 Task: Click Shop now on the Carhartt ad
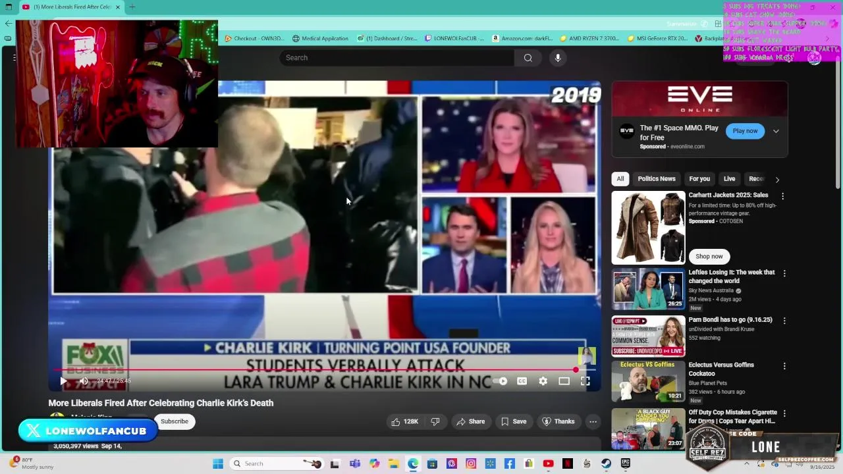(709, 256)
